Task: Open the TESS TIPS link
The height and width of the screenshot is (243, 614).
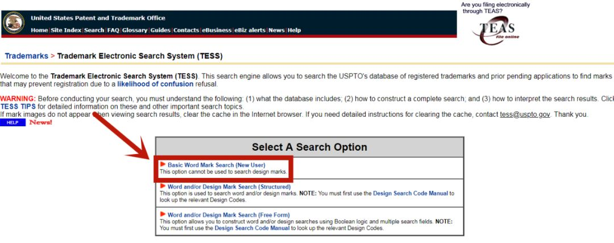Action: pyautogui.click(x=18, y=106)
